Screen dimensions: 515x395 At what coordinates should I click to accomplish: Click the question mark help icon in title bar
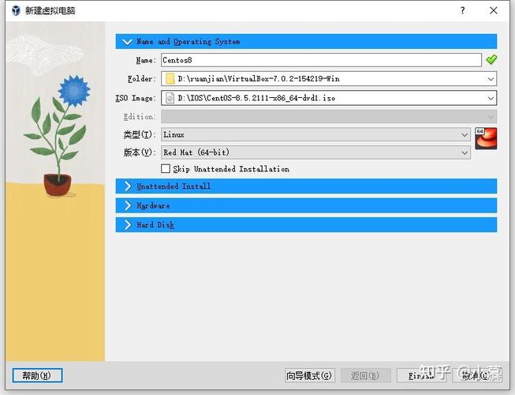click(x=462, y=10)
